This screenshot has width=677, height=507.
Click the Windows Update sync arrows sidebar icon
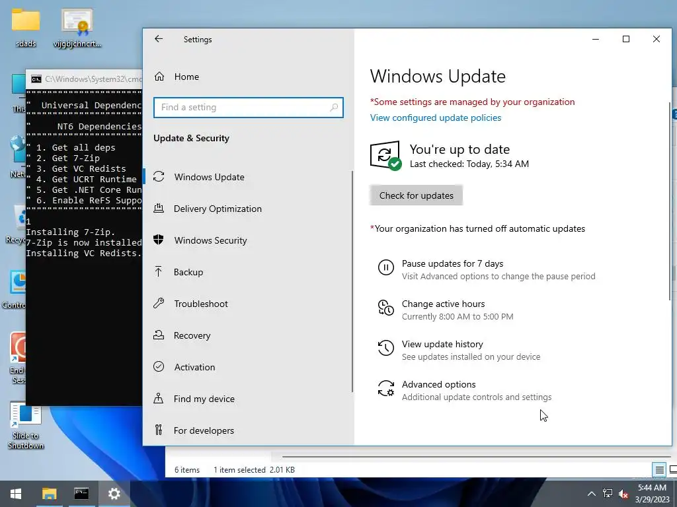(159, 176)
